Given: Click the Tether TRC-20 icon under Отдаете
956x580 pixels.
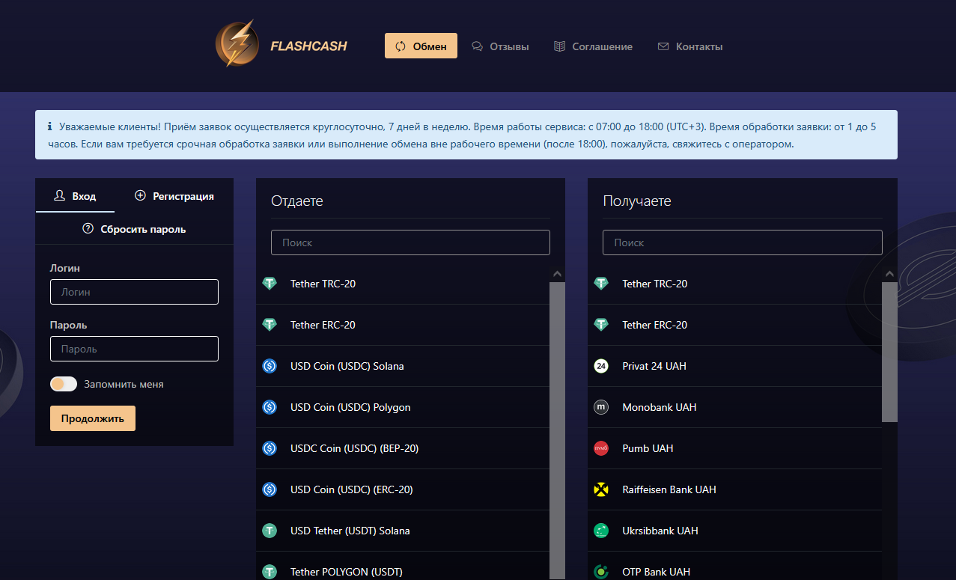Looking at the screenshot, I should click(270, 284).
